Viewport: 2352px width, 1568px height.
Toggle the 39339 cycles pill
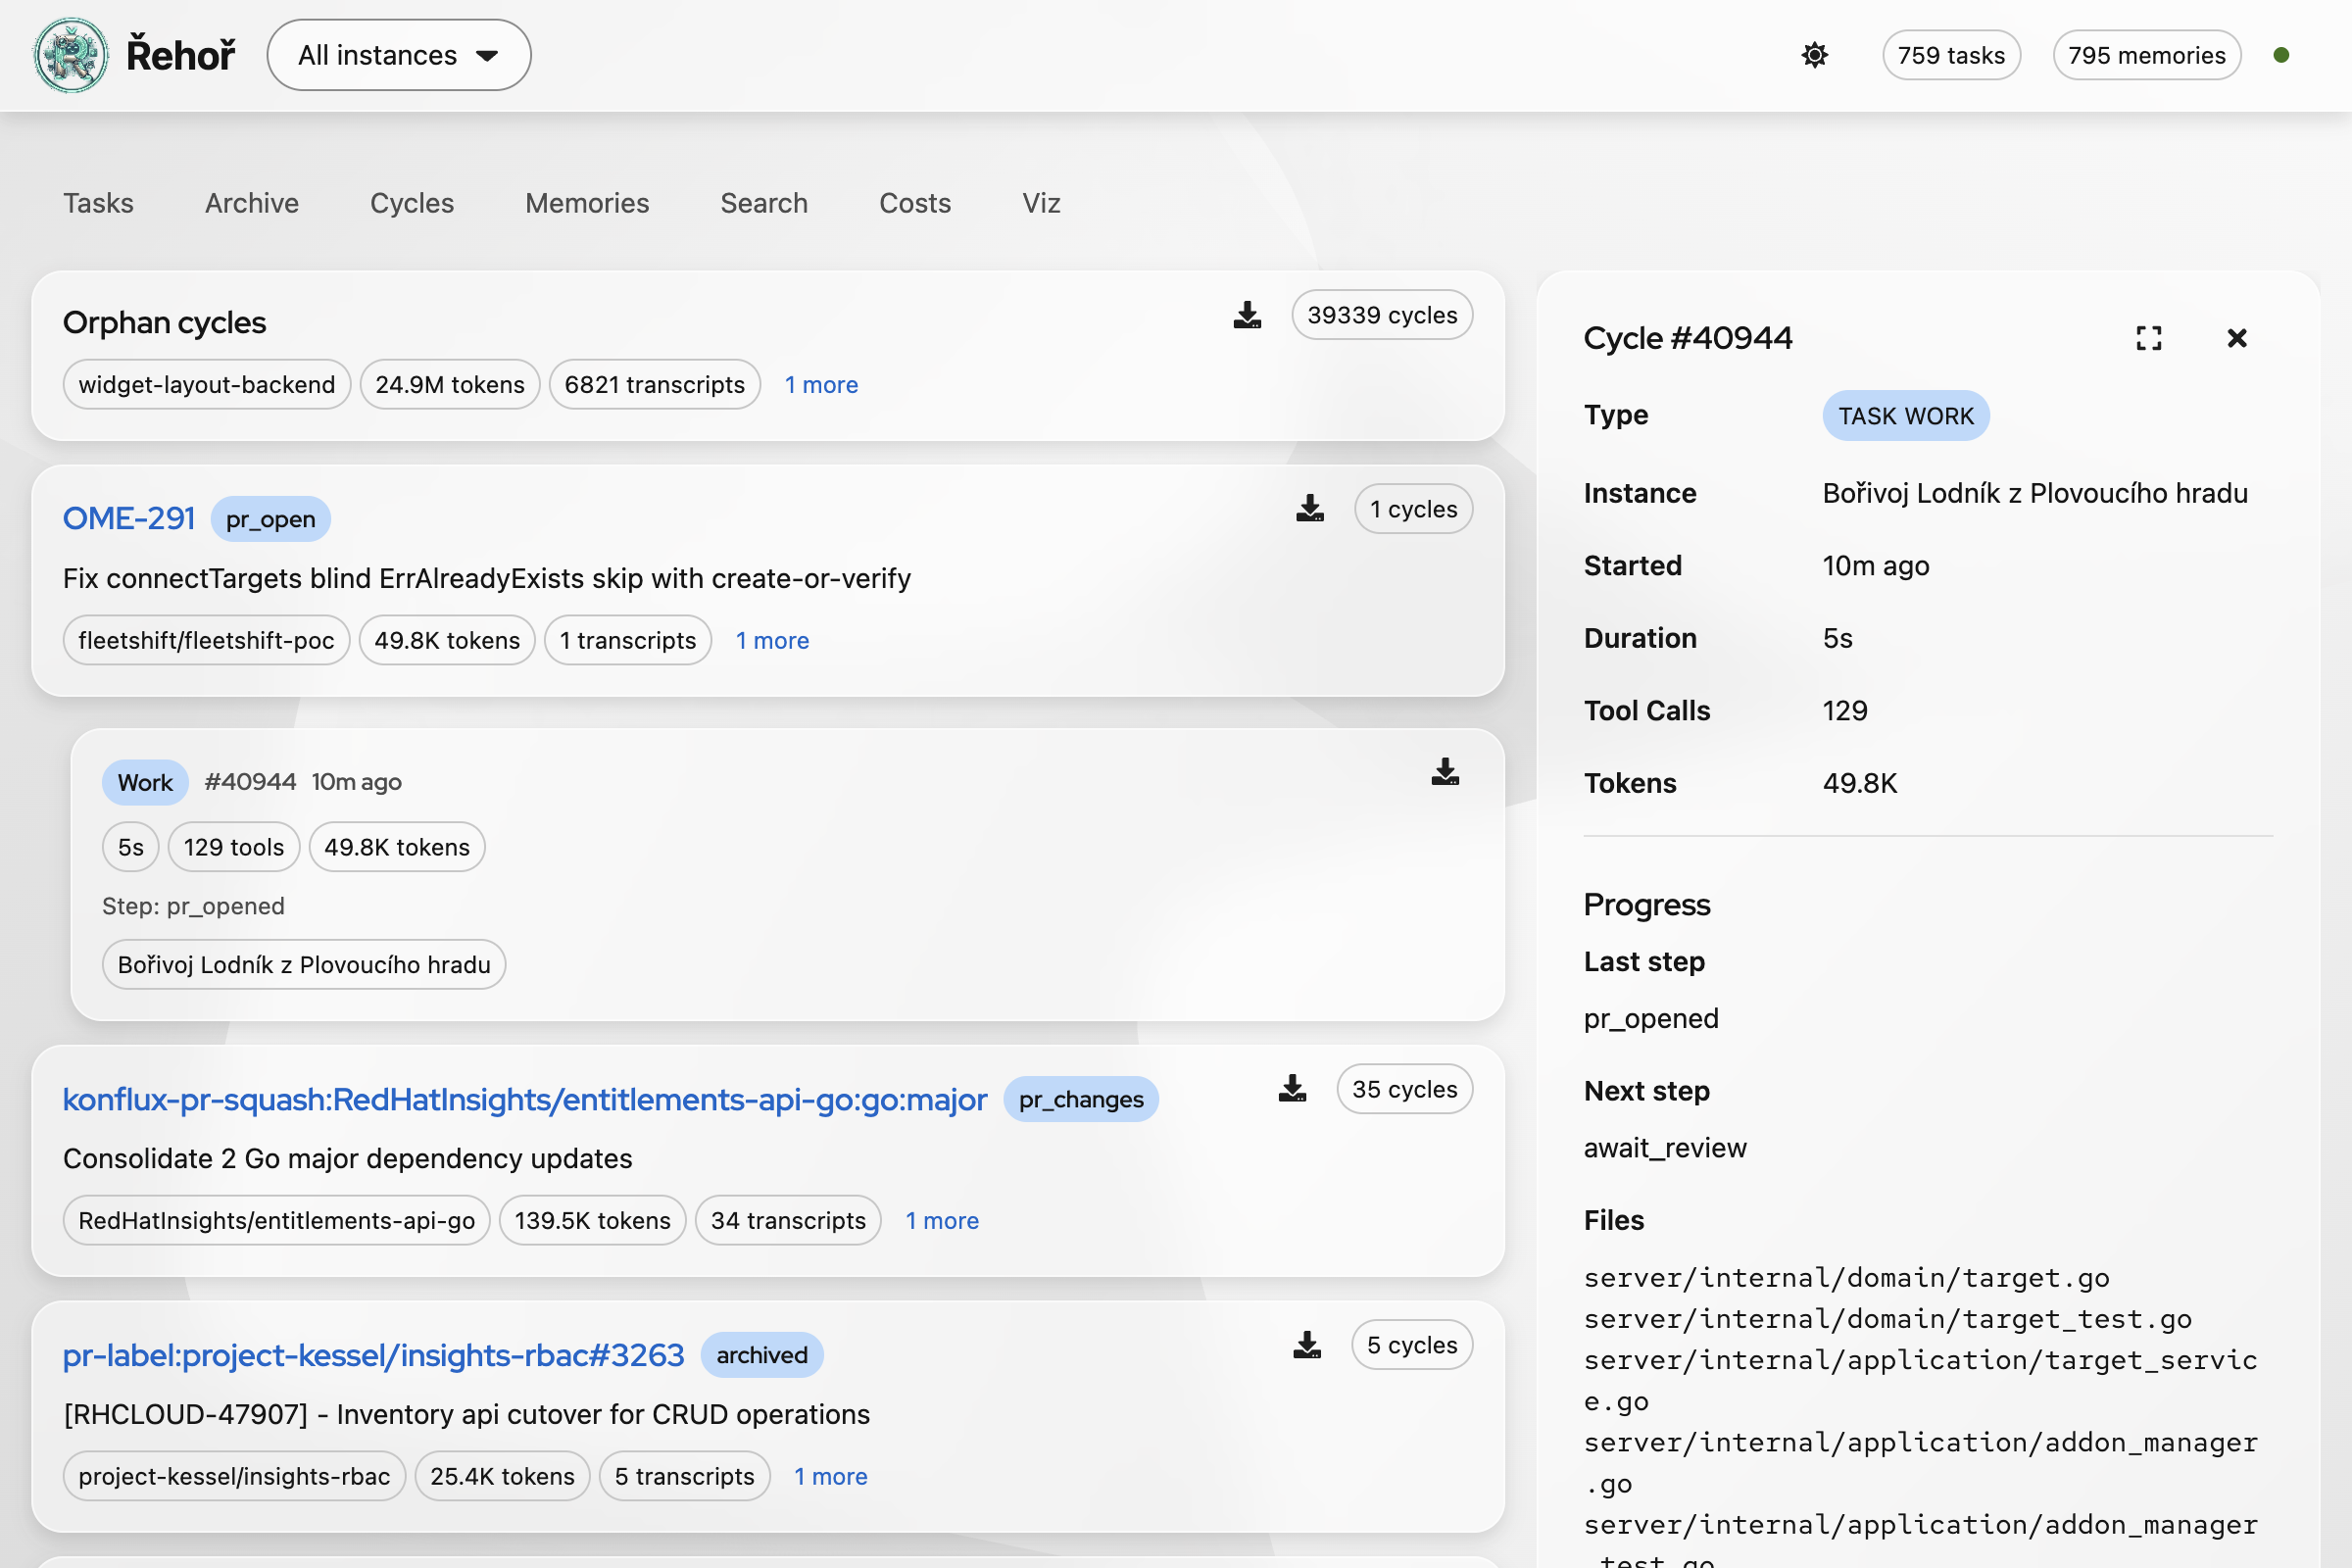1382,315
